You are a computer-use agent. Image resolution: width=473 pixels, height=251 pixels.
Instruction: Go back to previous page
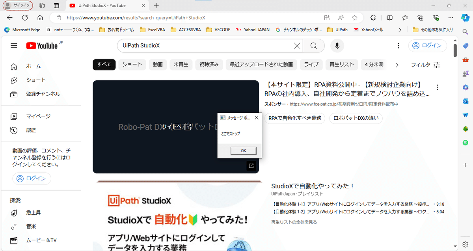coord(10,18)
